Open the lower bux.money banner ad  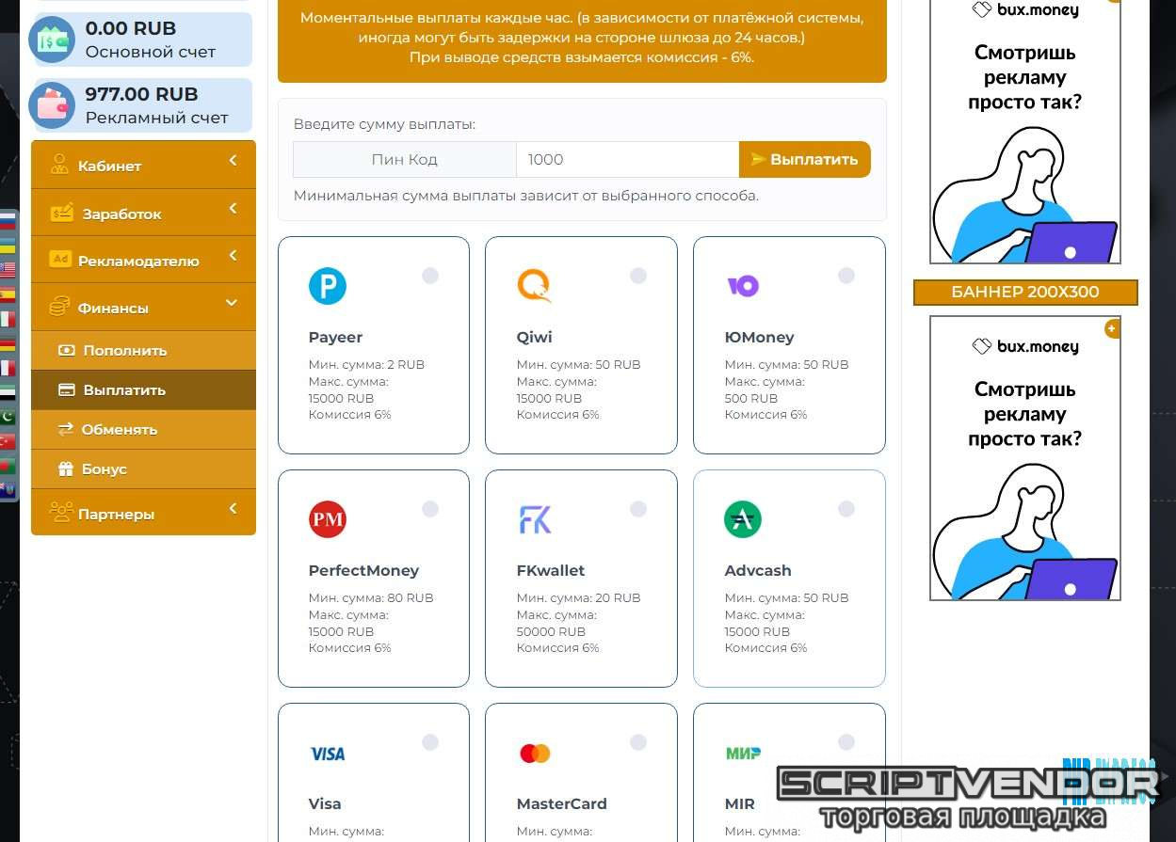point(1025,458)
